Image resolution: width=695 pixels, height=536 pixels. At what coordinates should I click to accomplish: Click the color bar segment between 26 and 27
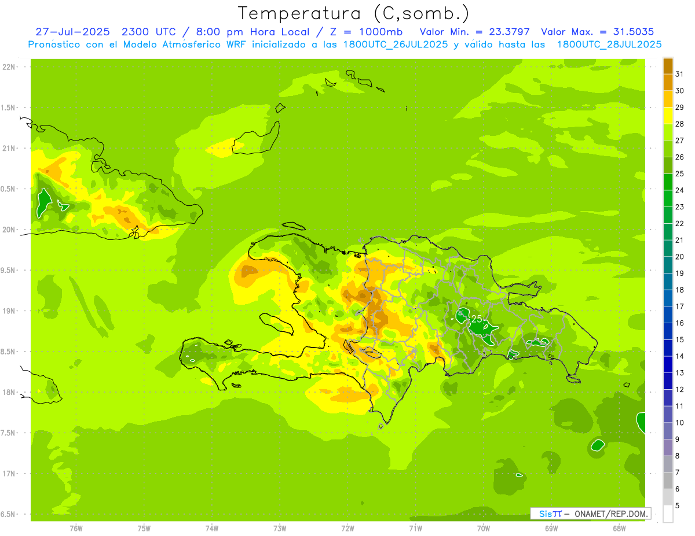click(x=668, y=149)
